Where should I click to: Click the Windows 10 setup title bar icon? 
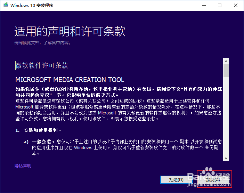pyautogui.click(x=6, y=5)
